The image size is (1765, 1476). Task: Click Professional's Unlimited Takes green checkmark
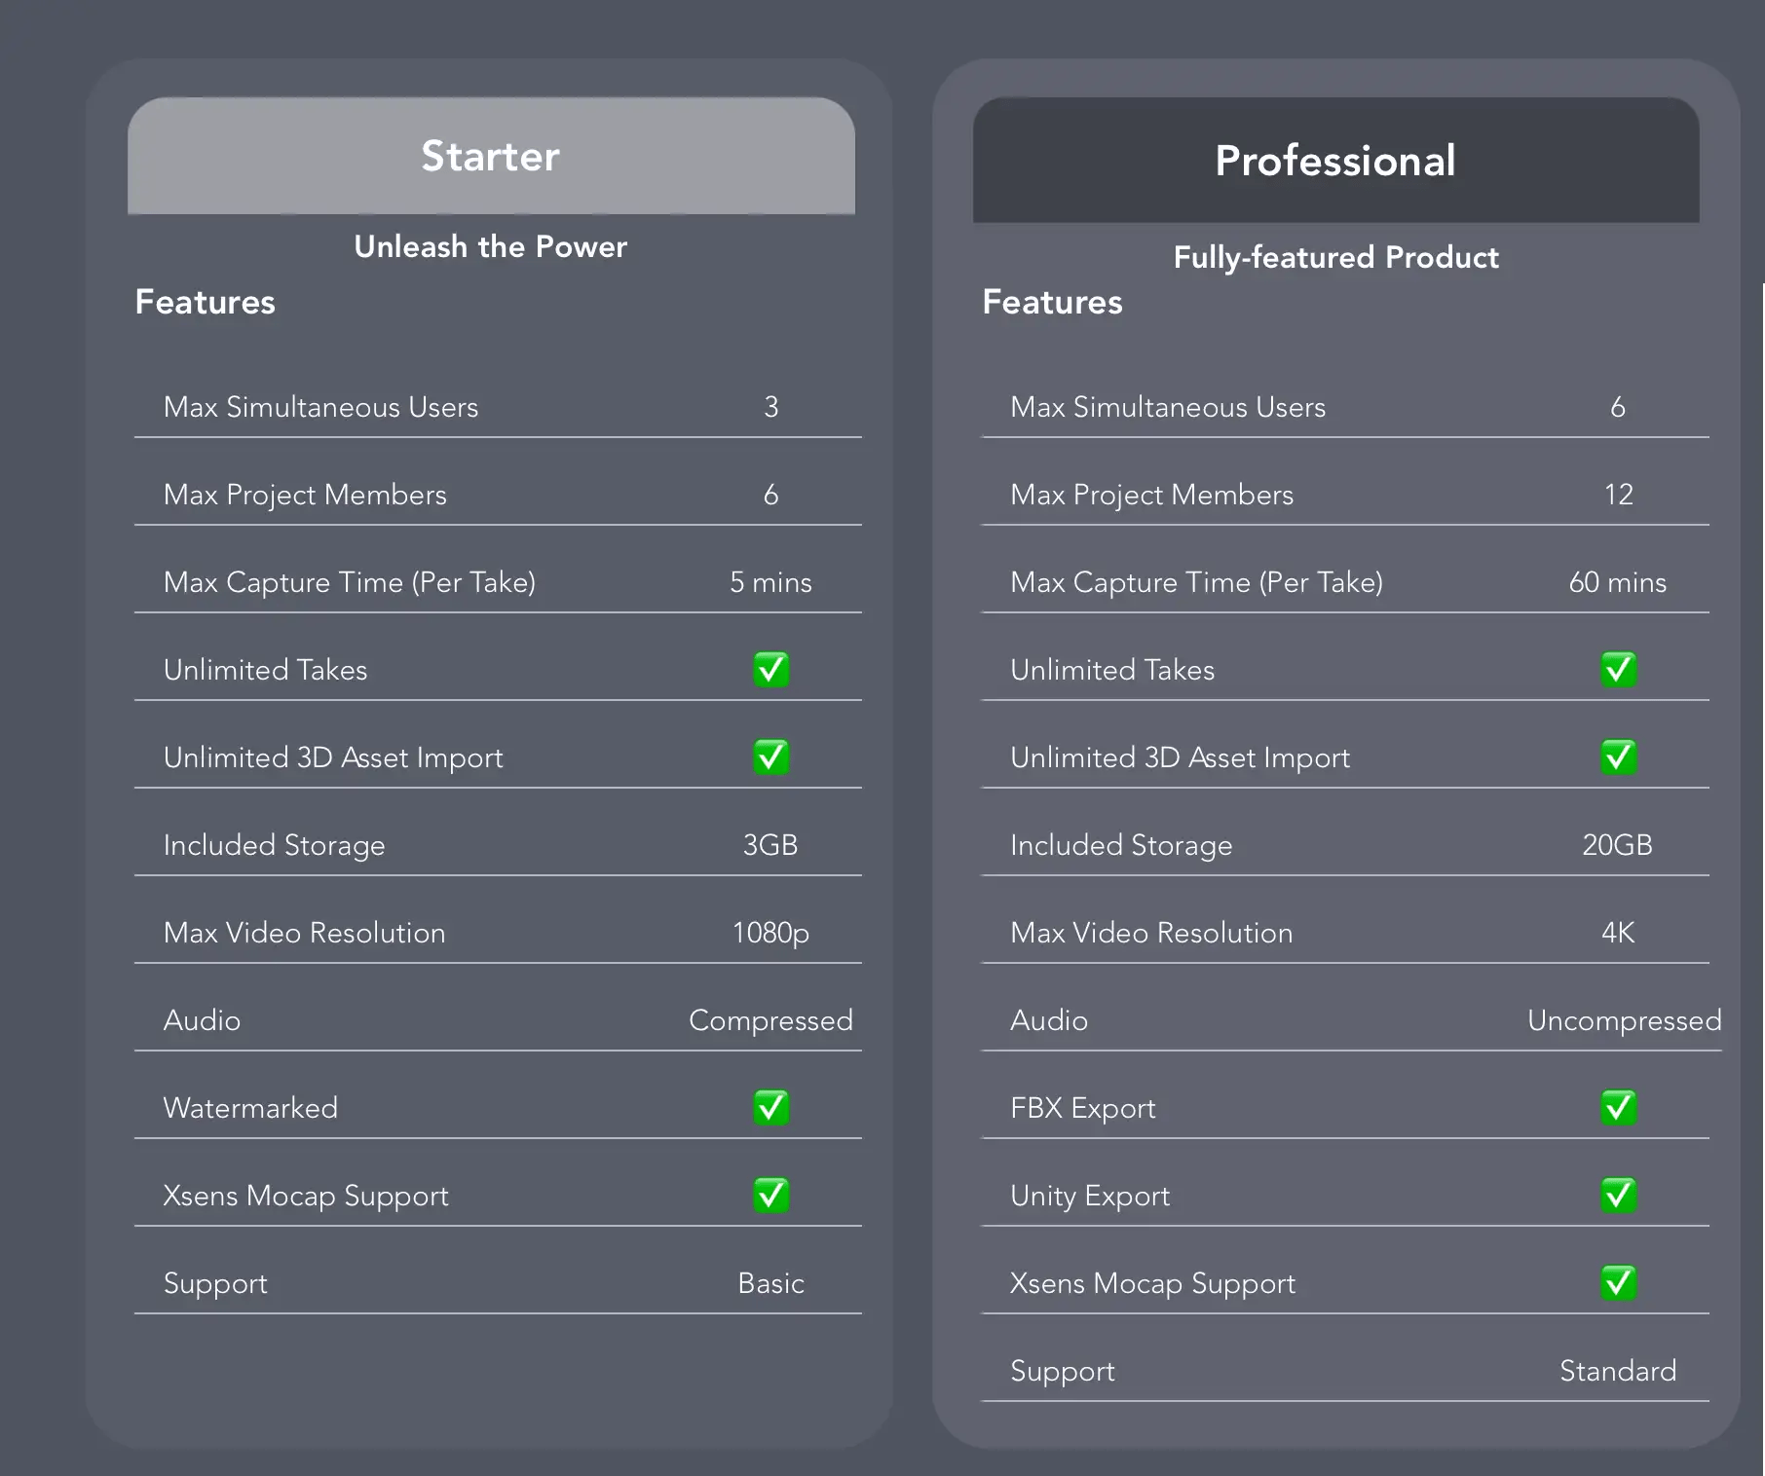coord(1618,670)
